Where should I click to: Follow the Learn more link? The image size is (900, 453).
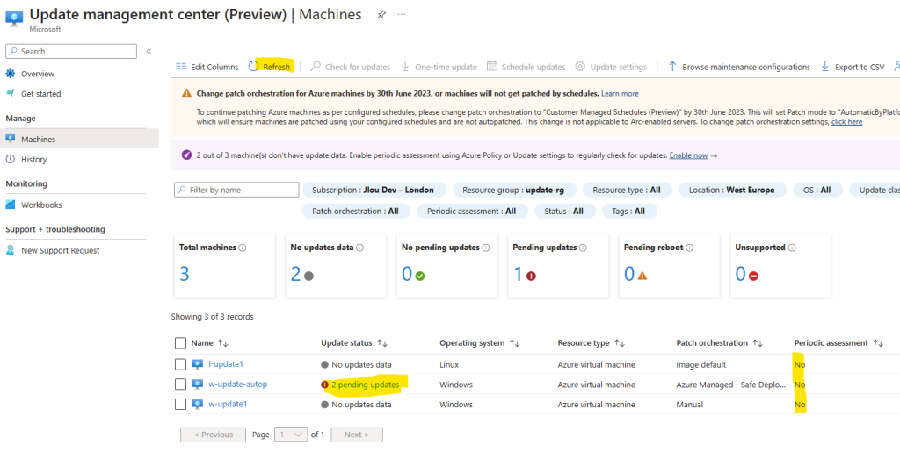pos(620,93)
